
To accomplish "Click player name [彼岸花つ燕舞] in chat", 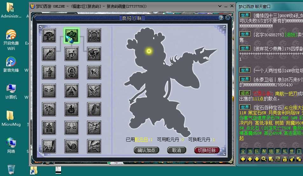I will (268, 49).
